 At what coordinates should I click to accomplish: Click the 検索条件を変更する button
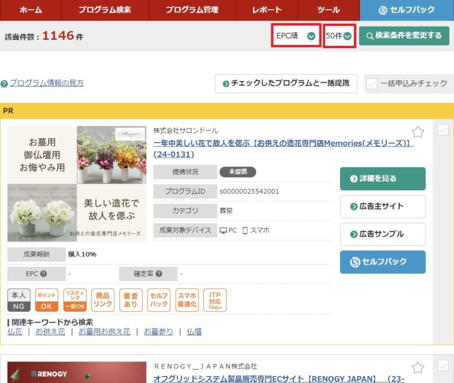pos(404,36)
